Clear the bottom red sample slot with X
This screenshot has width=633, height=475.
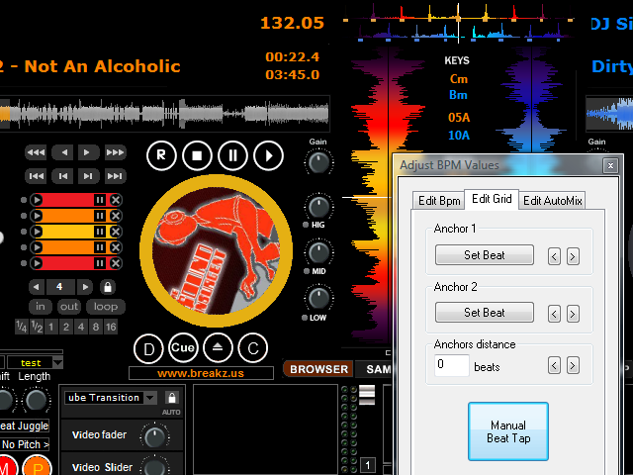point(116,263)
